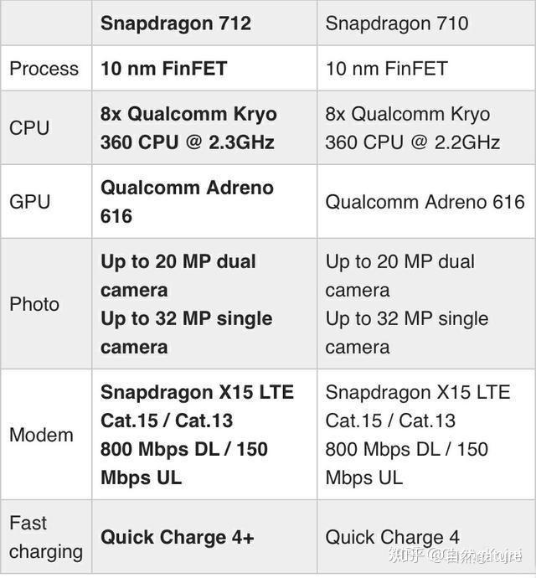The height and width of the screenshot is (578, 536).
Task: Click the Fast charging row label
Action: click(x=46, y=538)
